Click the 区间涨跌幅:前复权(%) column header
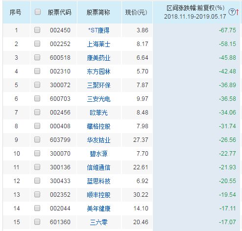The height and width of the screenshot is (231, 242). pyautogui.click(x=195, y=8)
